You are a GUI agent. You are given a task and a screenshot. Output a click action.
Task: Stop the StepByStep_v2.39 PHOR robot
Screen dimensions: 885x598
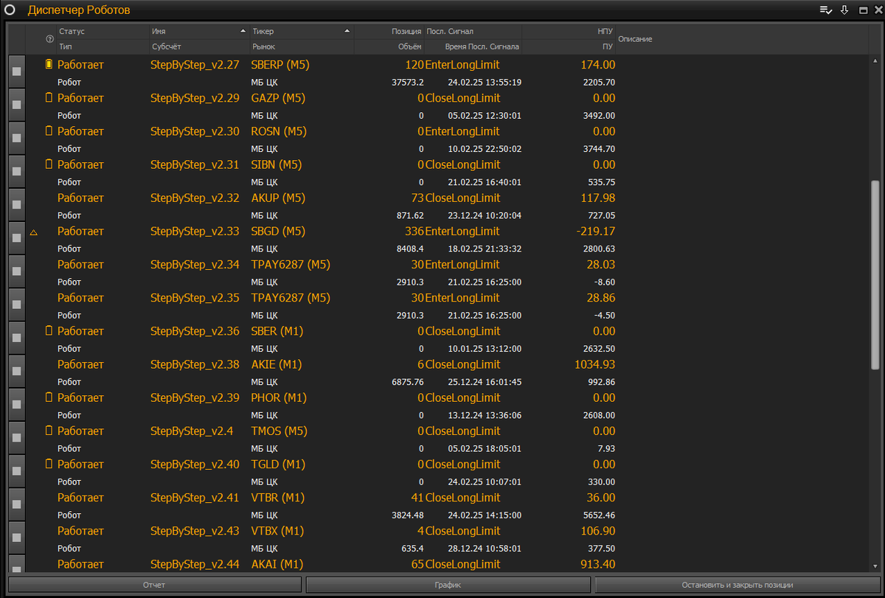[16, 405]
